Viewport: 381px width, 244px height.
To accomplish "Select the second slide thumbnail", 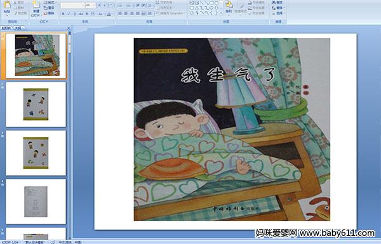I will click(x=36, y=105).
